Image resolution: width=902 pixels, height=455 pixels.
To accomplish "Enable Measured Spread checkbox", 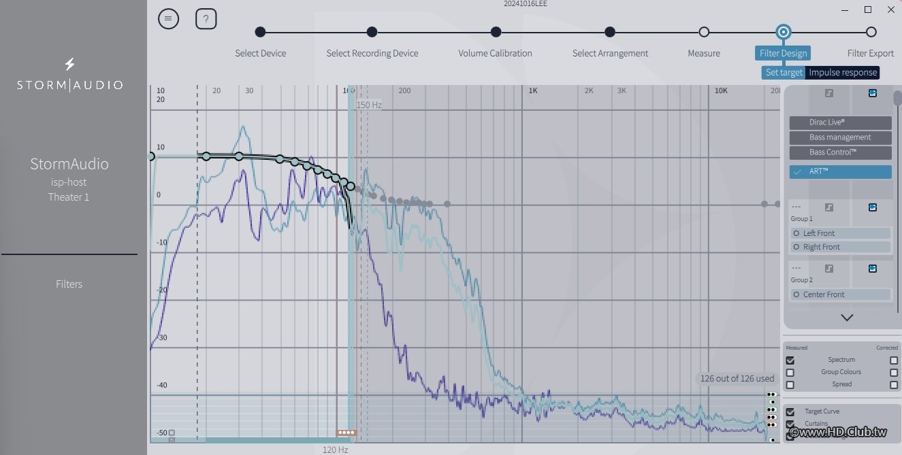I will pyautogui.click(x=790, y=385).
